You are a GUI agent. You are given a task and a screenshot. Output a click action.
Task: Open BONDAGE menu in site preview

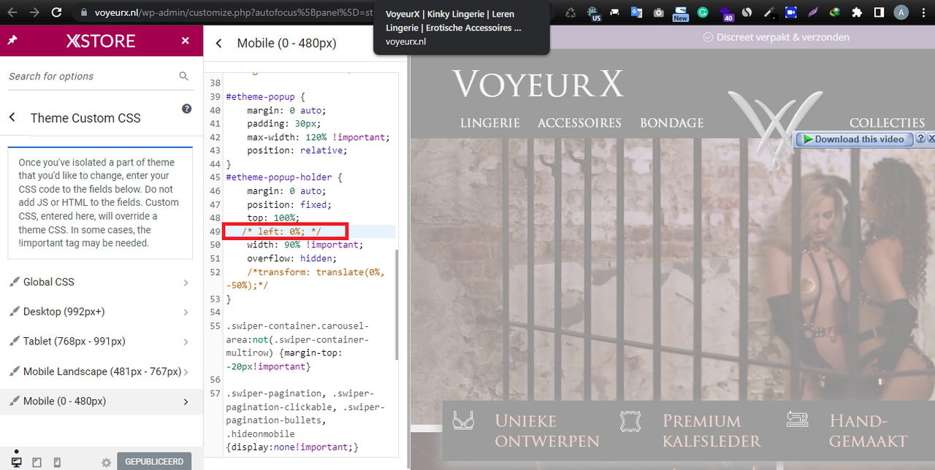pos(671,123)
